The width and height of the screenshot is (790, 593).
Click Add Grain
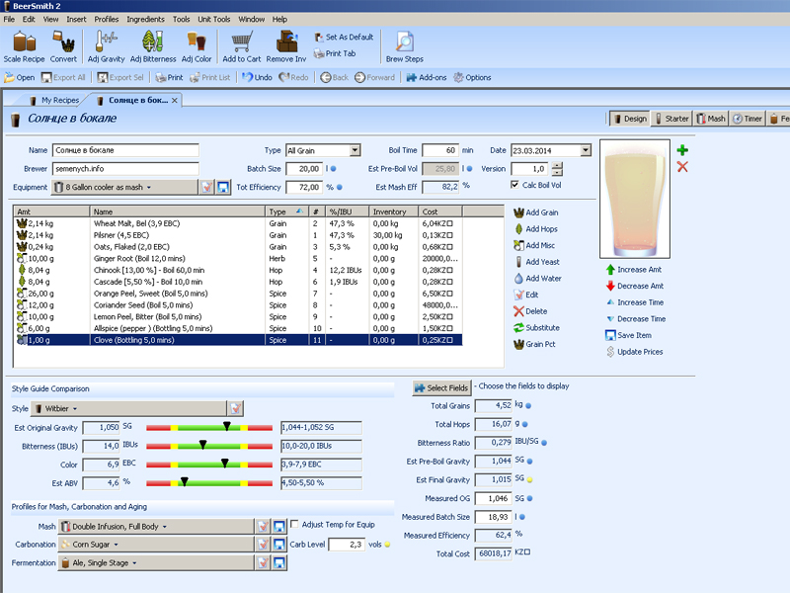(x=536, y=212)
